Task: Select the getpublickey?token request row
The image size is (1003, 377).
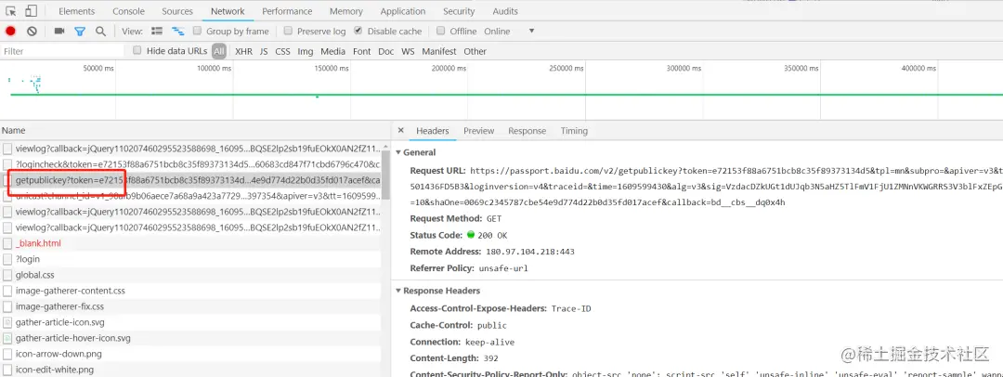Action: pyautogui.click(x=190, y=180)
